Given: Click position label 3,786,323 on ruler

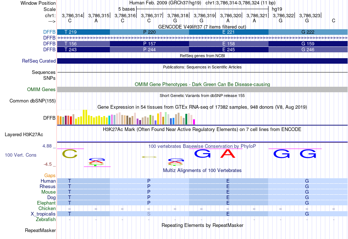Looking at the screenshot, I should pyautogui.click(x=310, y=15).
